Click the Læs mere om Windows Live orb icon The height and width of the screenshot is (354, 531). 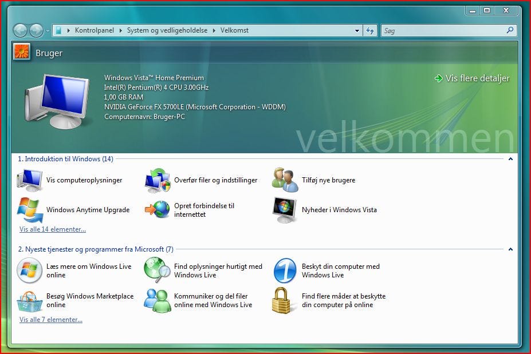29,271
